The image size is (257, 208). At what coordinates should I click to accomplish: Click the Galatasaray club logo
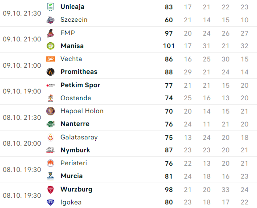[50, 137]
